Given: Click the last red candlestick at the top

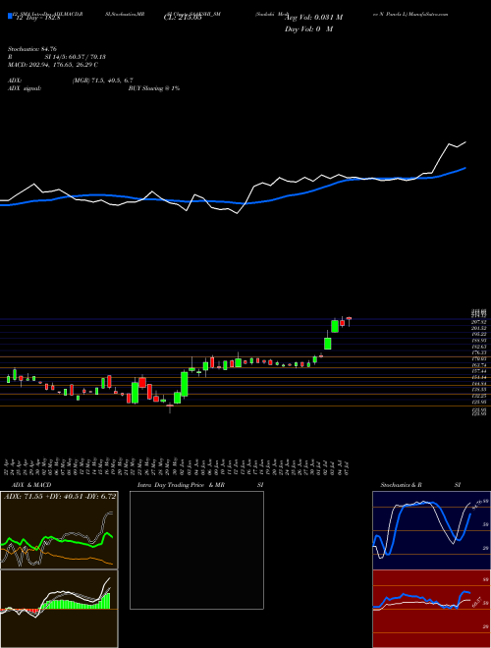Looking at the screenshot, I should 349,318.
